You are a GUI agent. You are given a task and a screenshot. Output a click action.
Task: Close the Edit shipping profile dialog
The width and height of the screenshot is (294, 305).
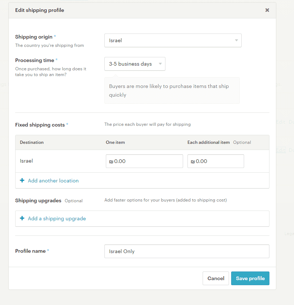click(267, 10)
